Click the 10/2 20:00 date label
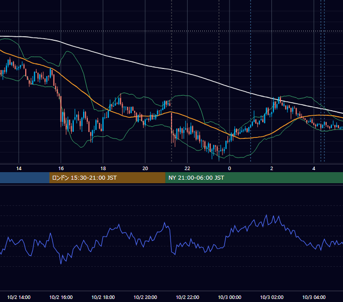This screenshot has width=343, height=302. pos(145,297)
